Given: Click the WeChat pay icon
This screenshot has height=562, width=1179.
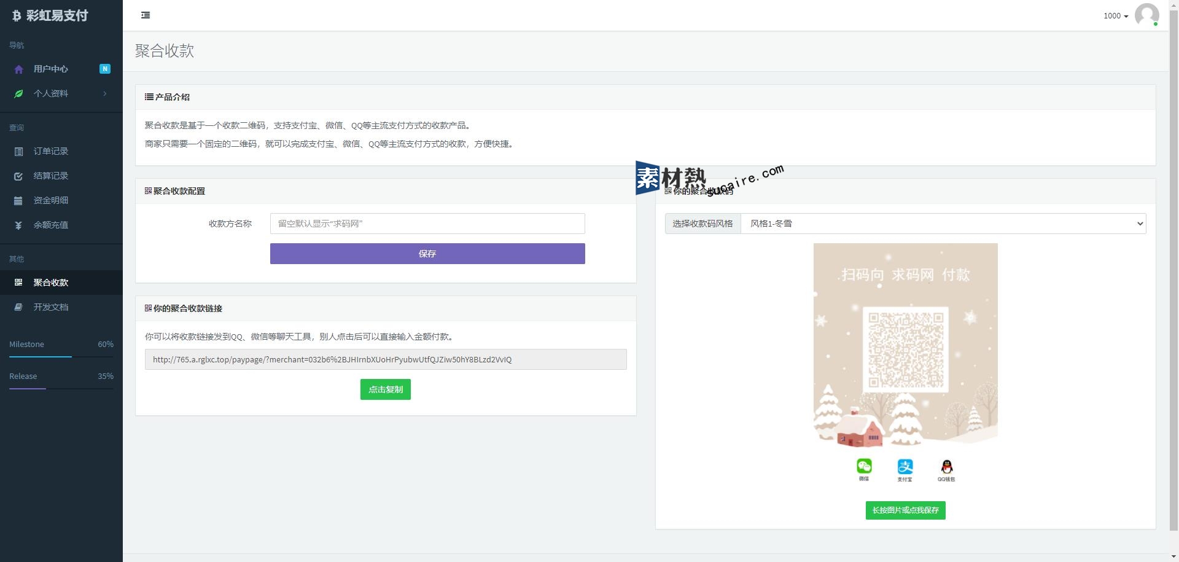Looking at the screenshot, I should pos(864,466).
